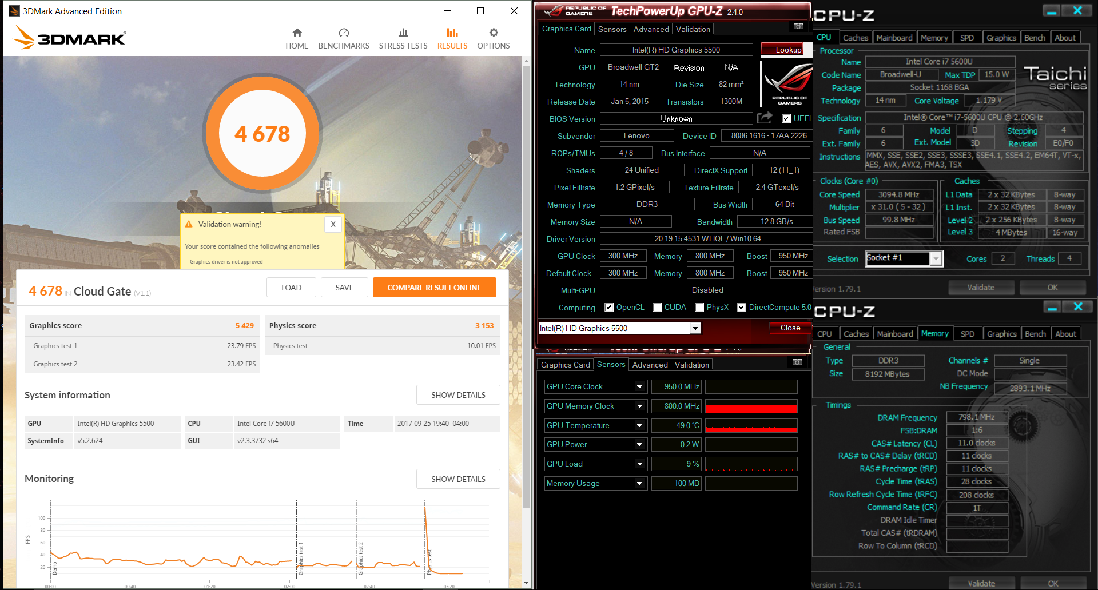
Task: Click the 3DMark HOME icon
Action: (x=297, y=33)
